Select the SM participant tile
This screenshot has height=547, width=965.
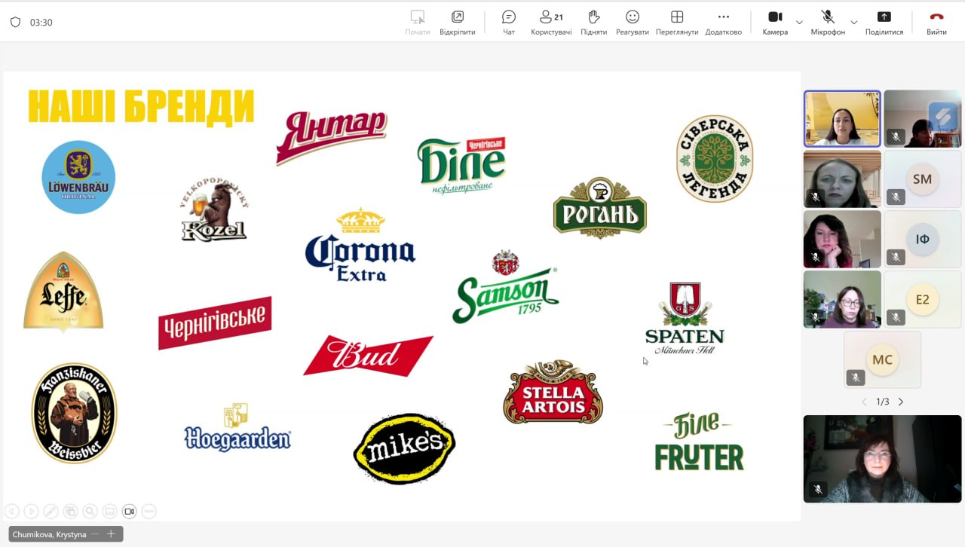pyautogui.click(x=922, y=179)
